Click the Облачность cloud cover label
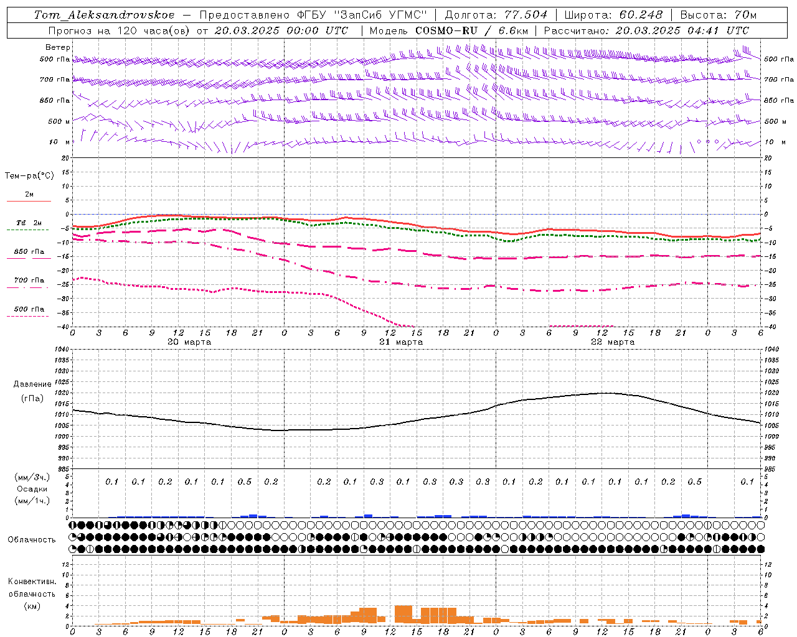This screenshot has width=797, height=637. point(32,540)
